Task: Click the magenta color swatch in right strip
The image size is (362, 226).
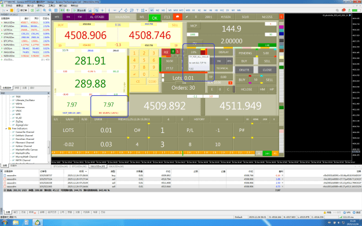Action: [281, 27]
